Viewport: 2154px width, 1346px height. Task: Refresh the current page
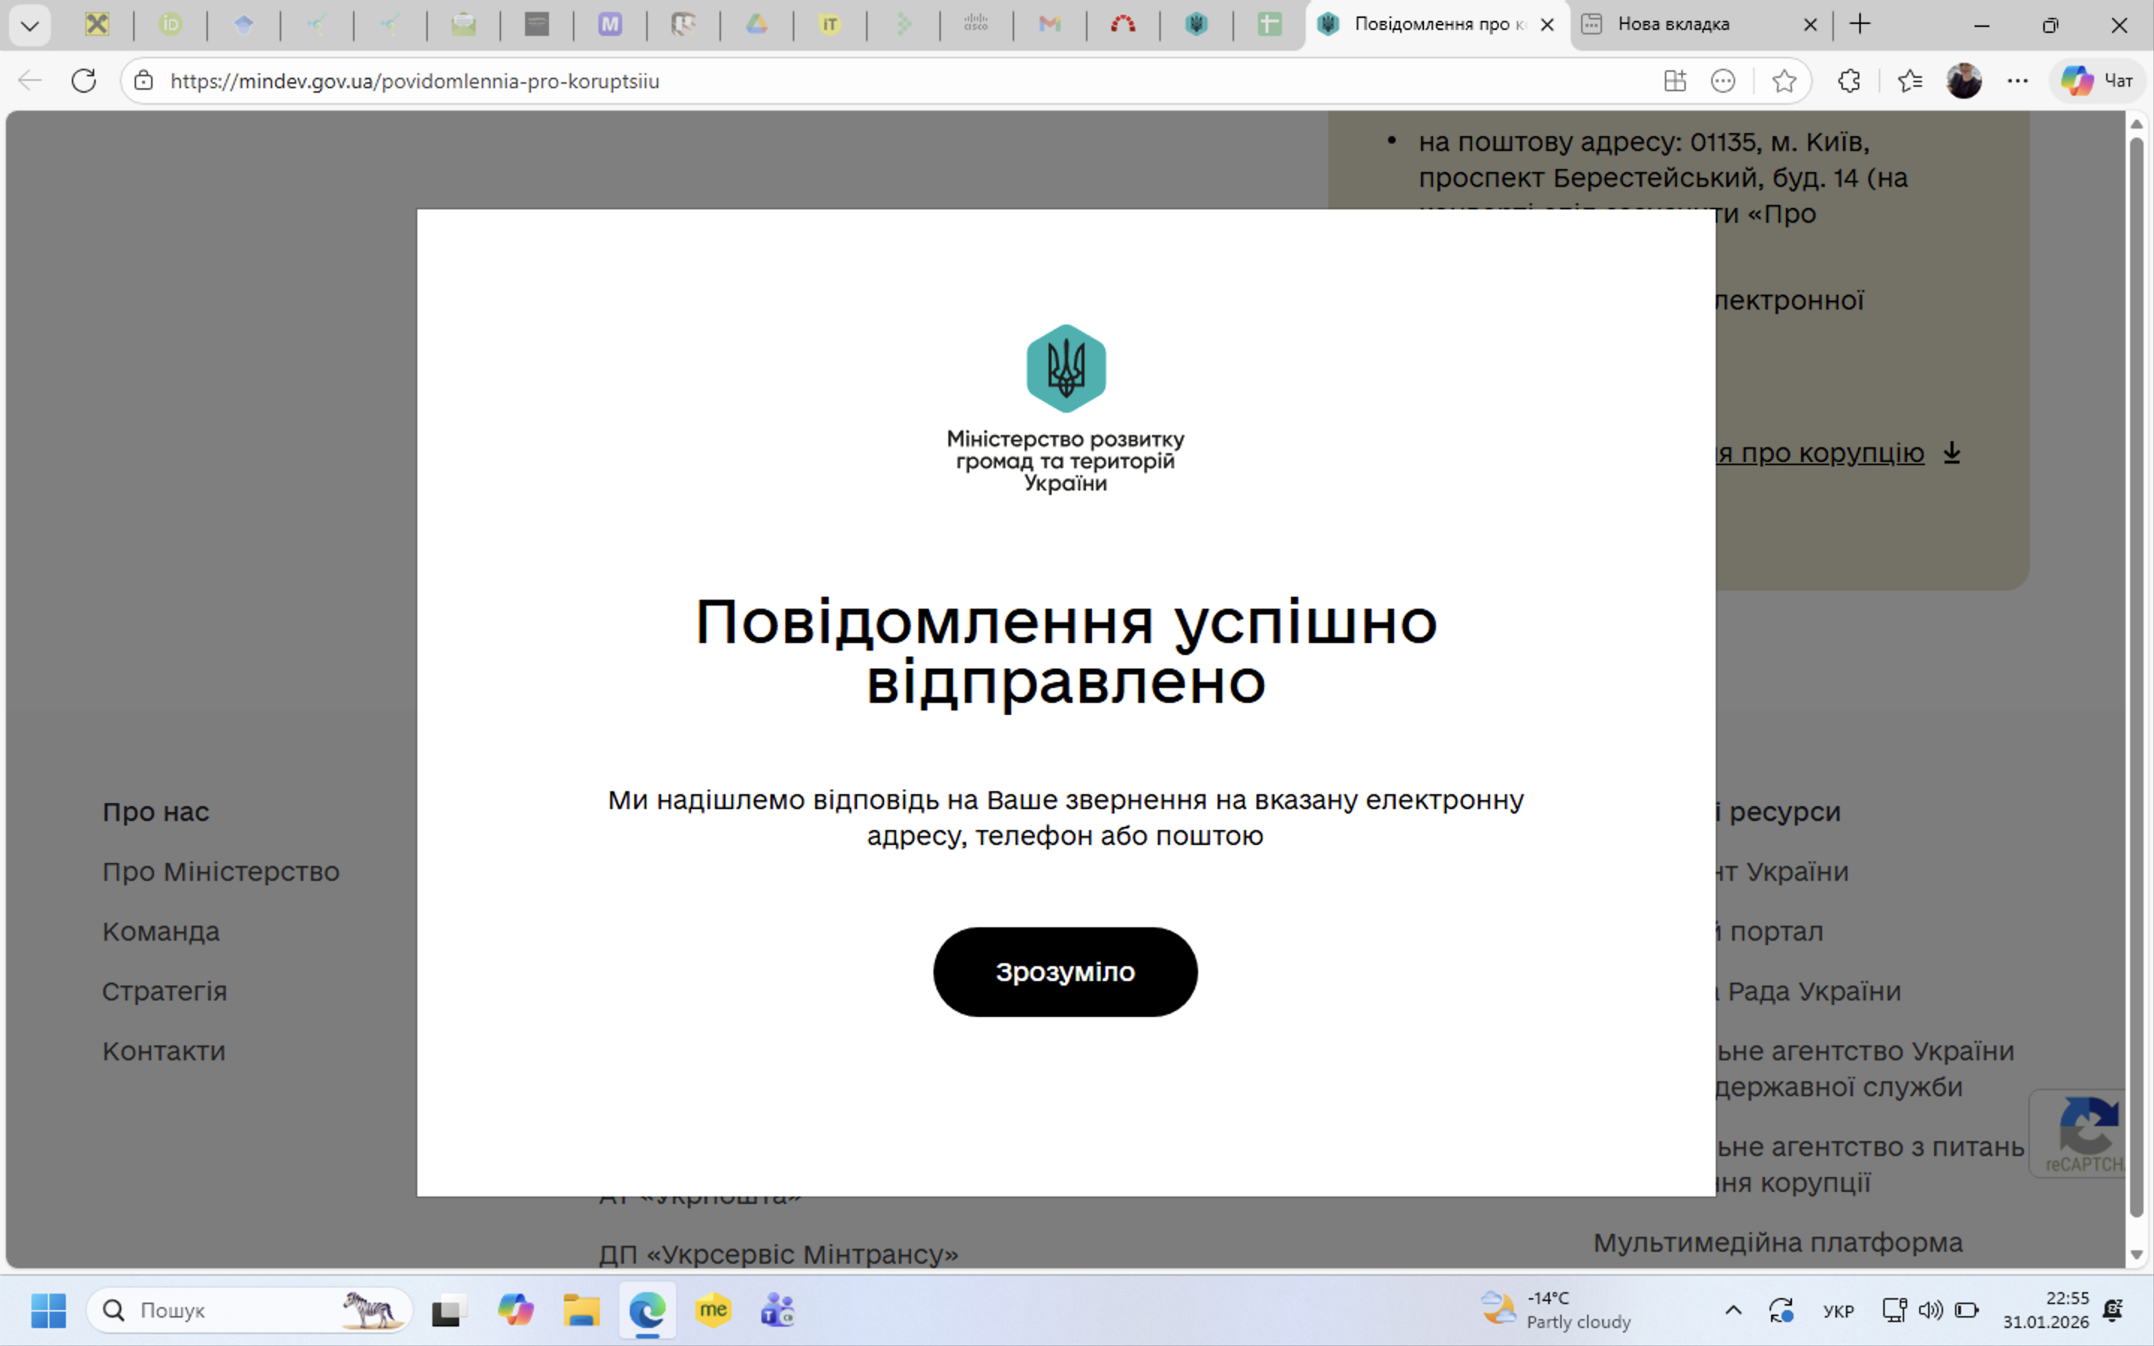click(84, 81)
